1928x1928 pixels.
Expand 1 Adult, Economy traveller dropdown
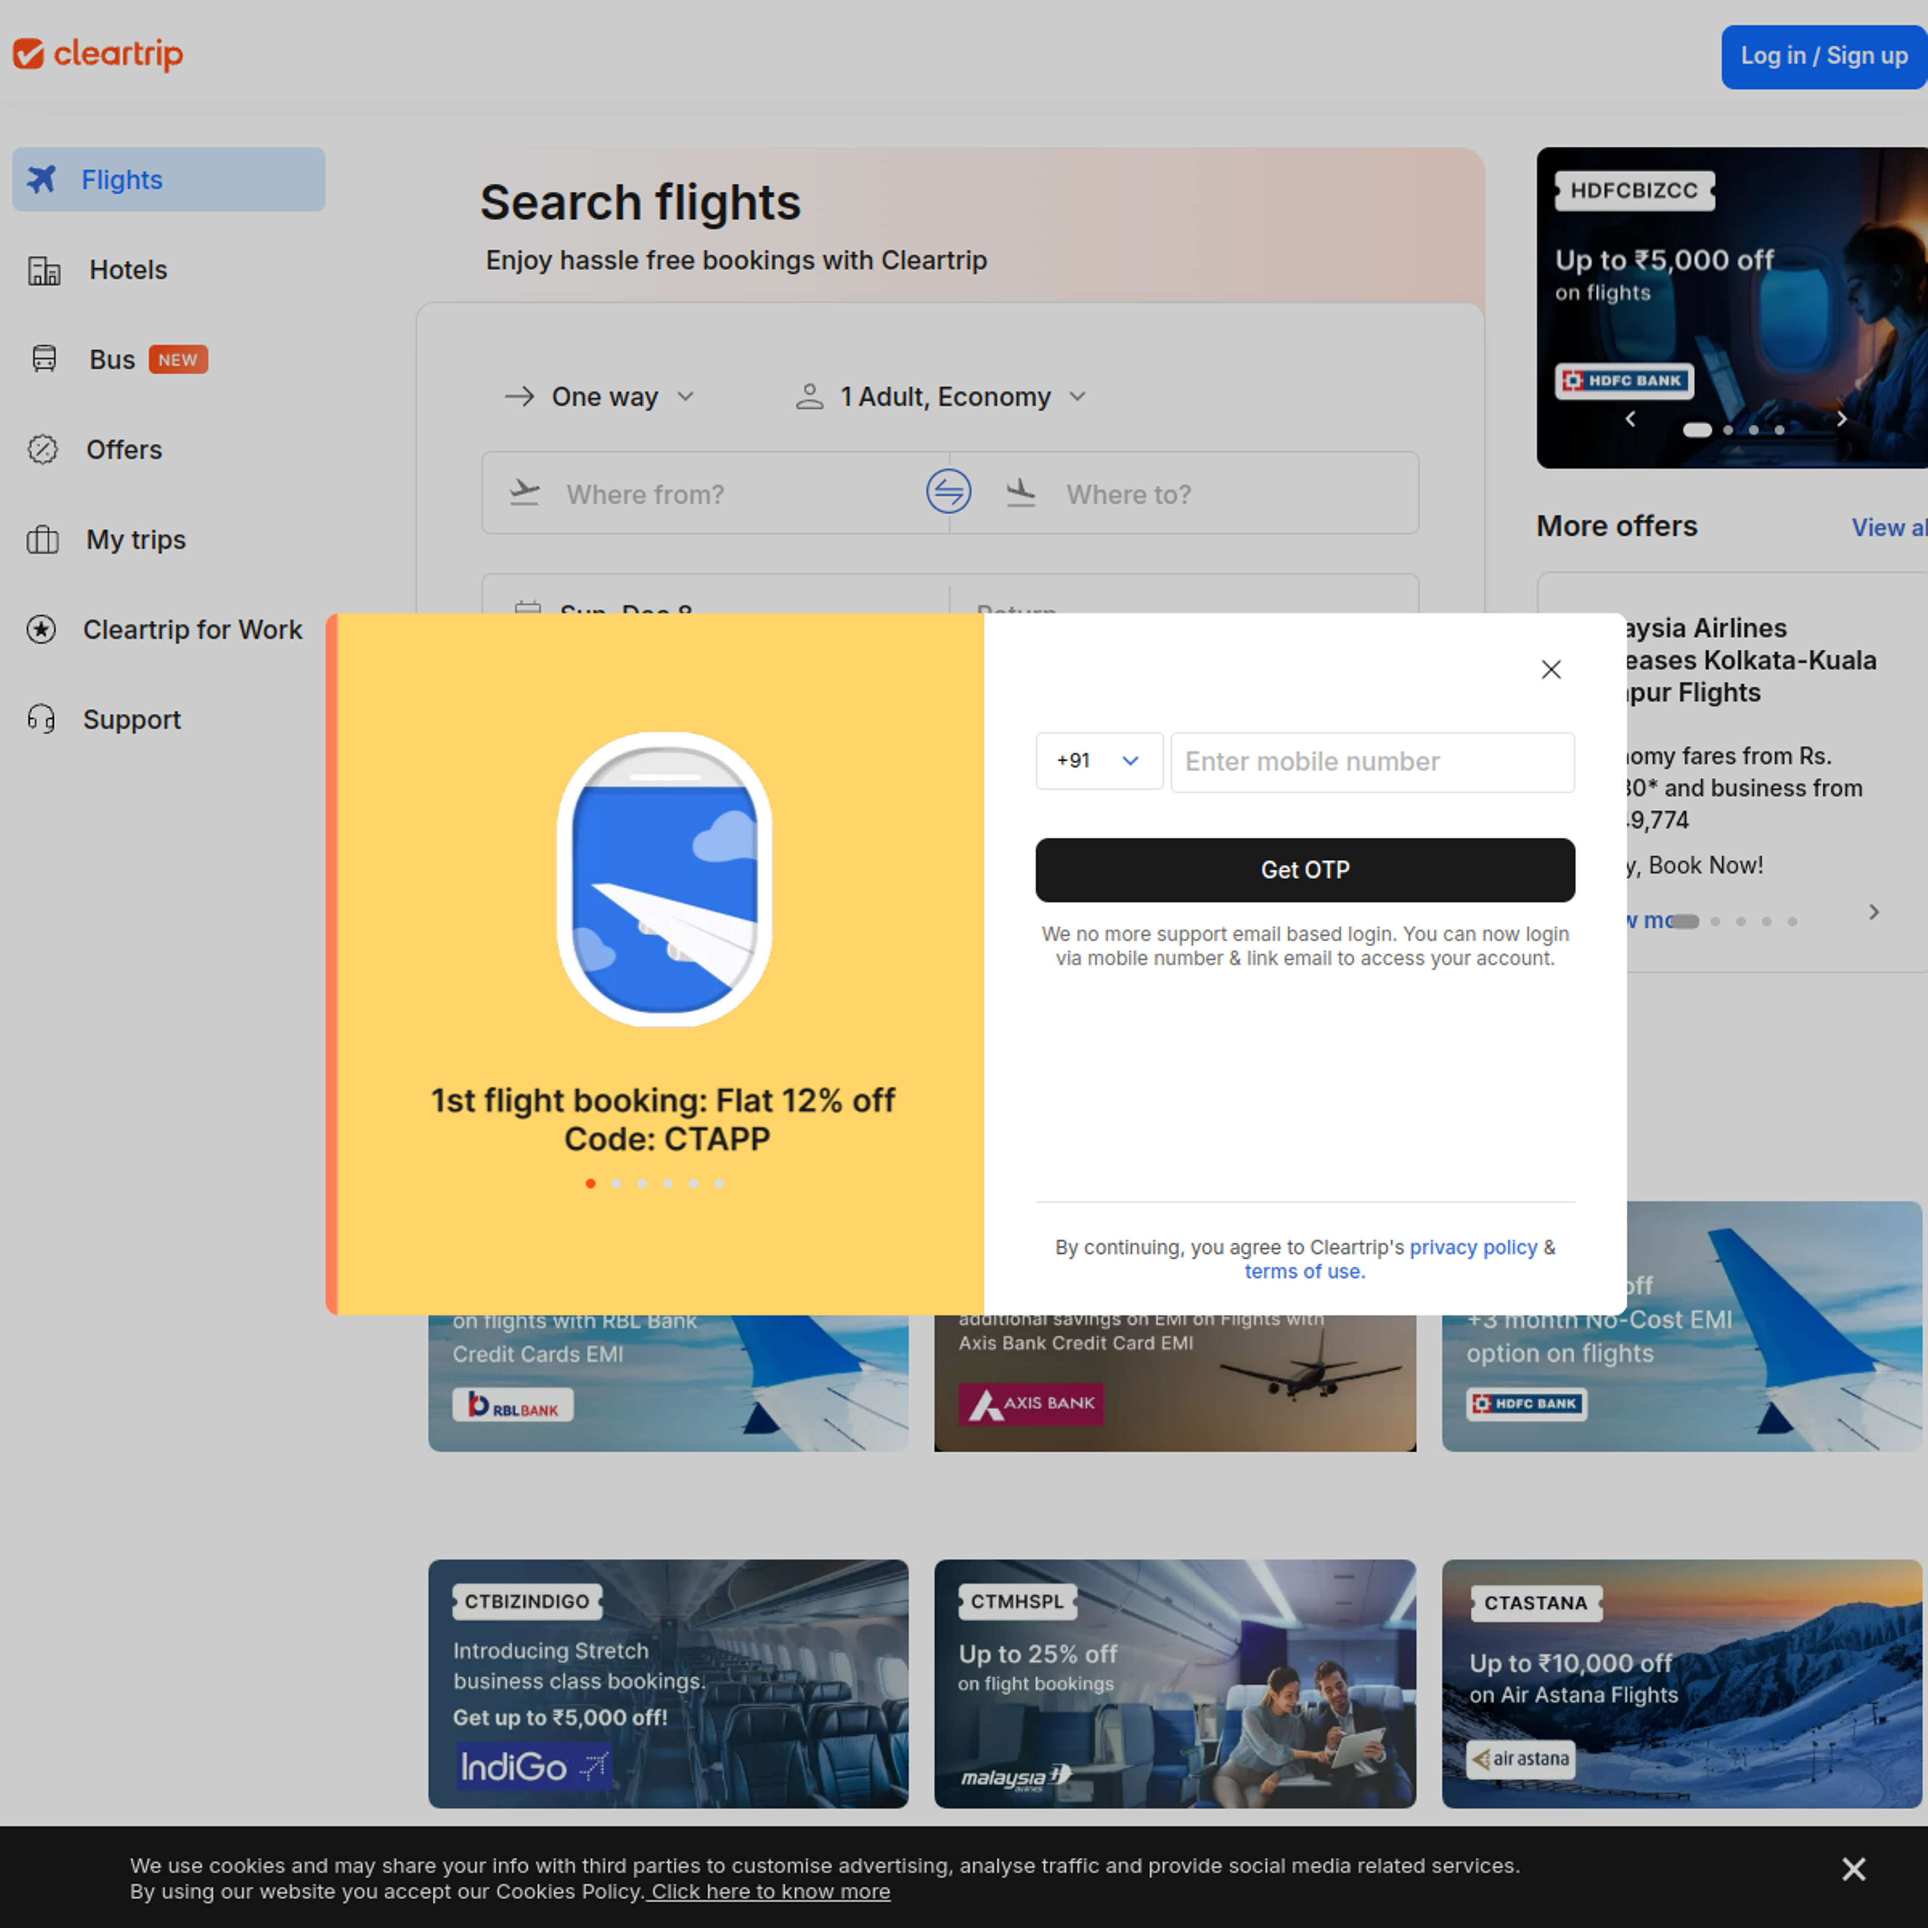pos(941,396)
